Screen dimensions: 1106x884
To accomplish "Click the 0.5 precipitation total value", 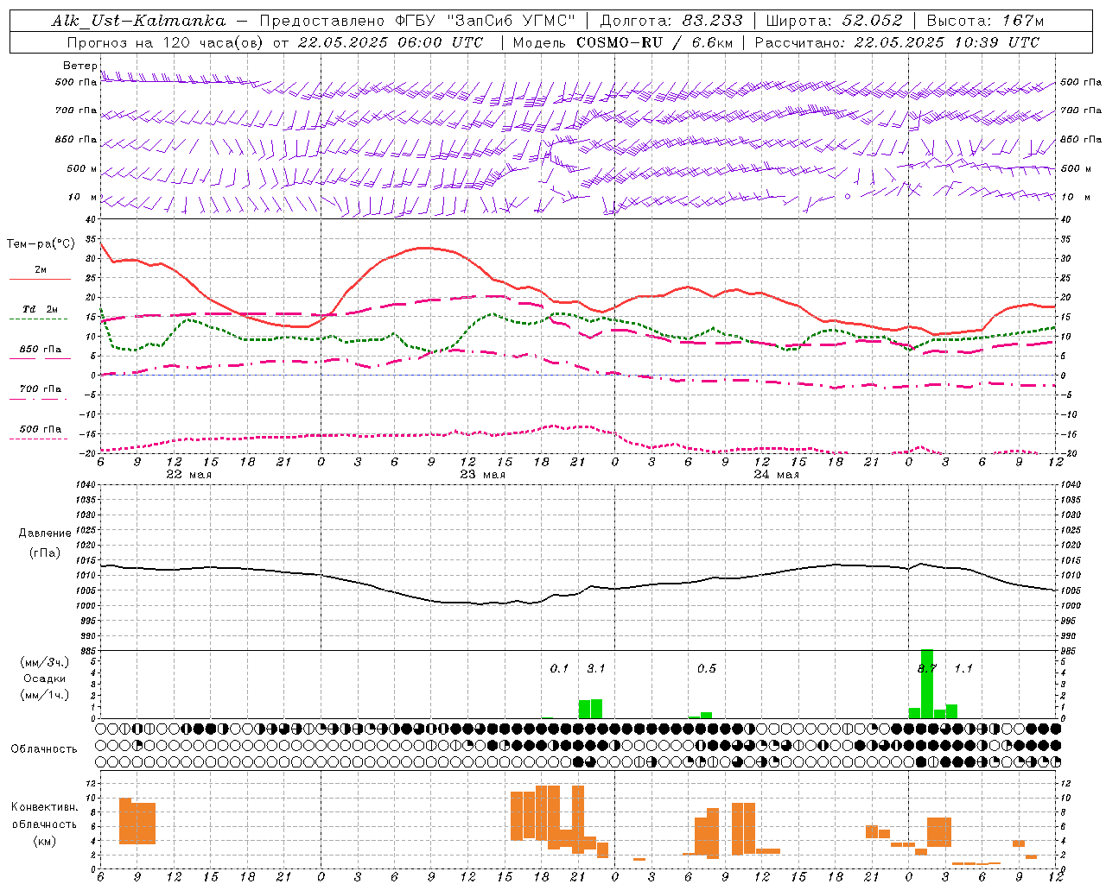I will click(707, 668).
